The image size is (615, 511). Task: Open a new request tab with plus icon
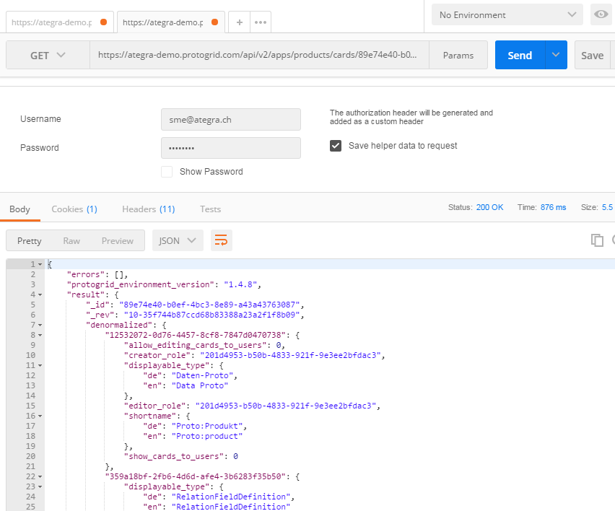tap(239, 22)
